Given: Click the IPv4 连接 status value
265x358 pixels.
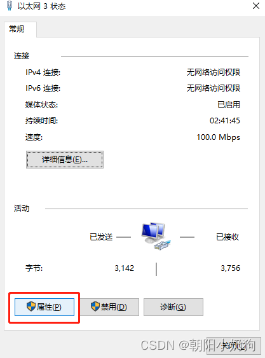Looking at the screenshot, I should (214, 72).
